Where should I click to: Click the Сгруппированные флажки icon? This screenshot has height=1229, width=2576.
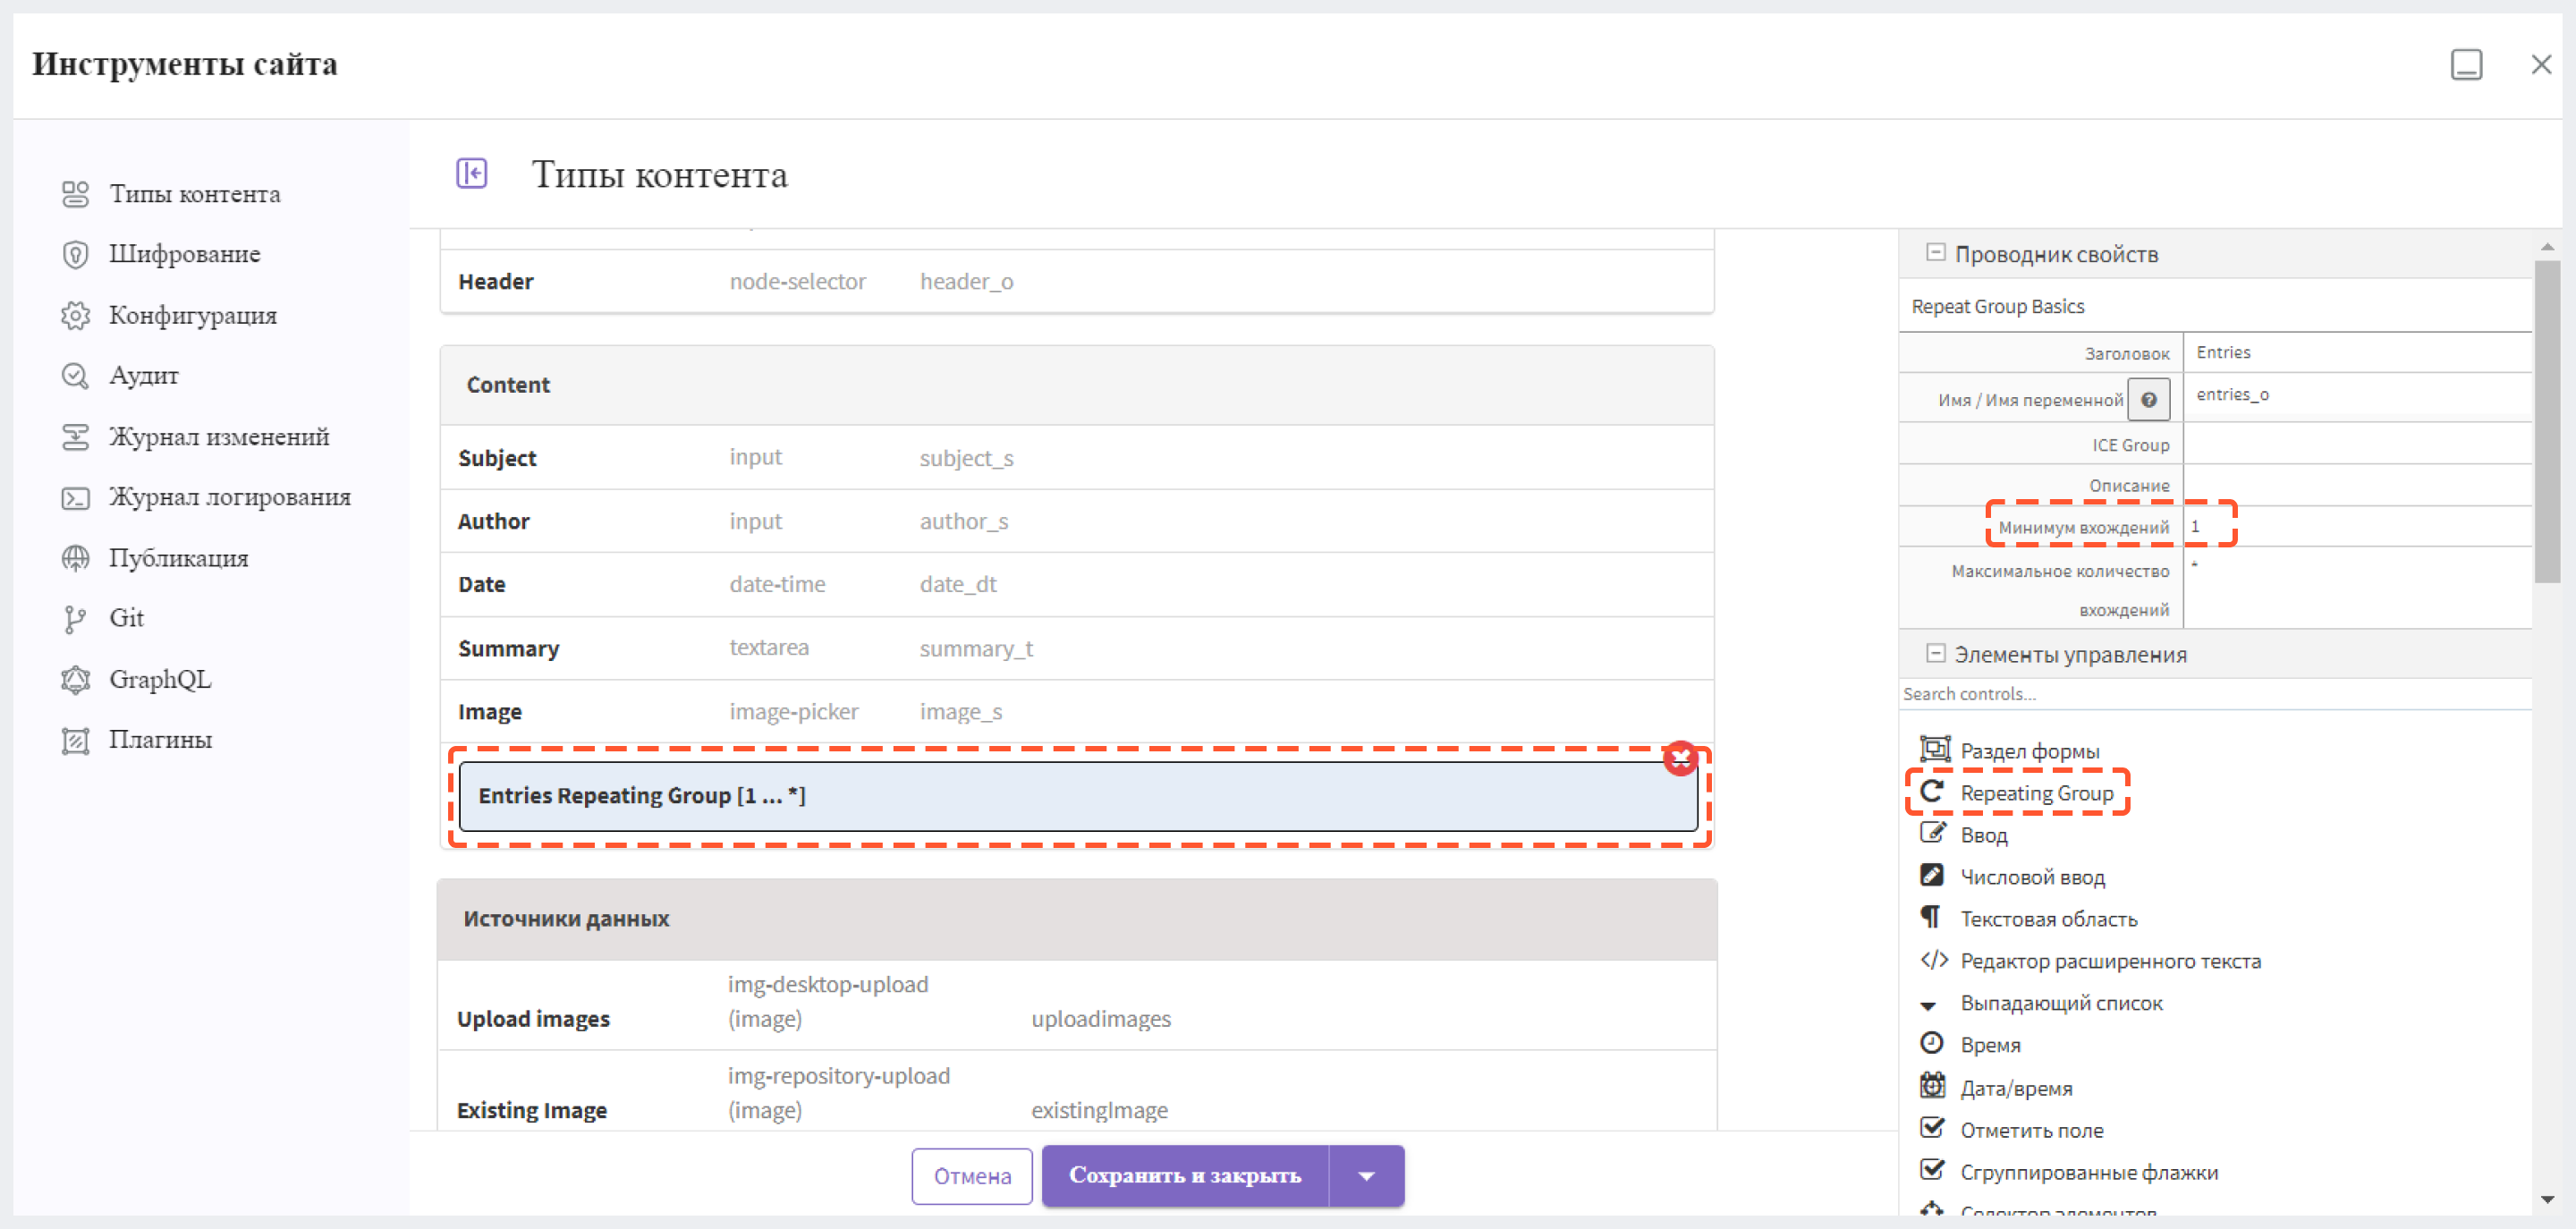pos(1932,1170)
